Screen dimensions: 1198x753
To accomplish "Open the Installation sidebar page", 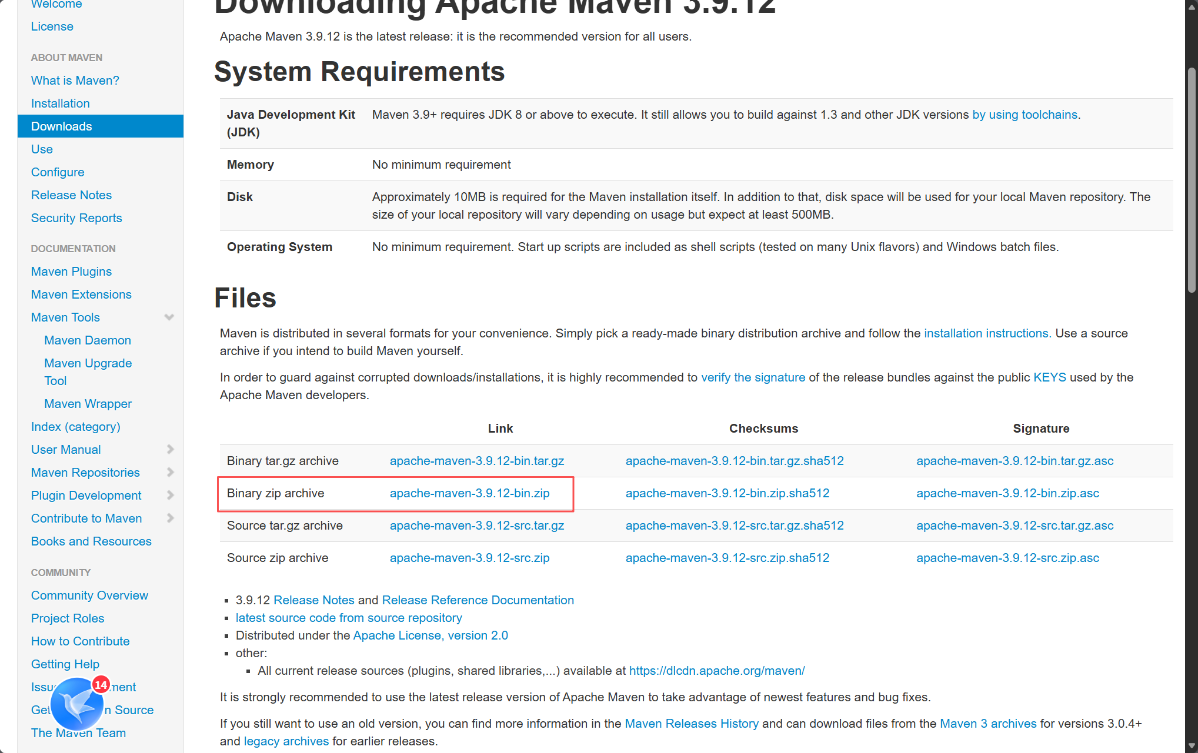I will (60, 103).
